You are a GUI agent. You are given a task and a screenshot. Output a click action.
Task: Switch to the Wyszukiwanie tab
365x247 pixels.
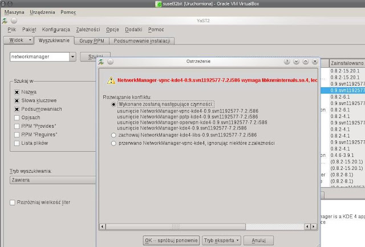coord(54,41)
